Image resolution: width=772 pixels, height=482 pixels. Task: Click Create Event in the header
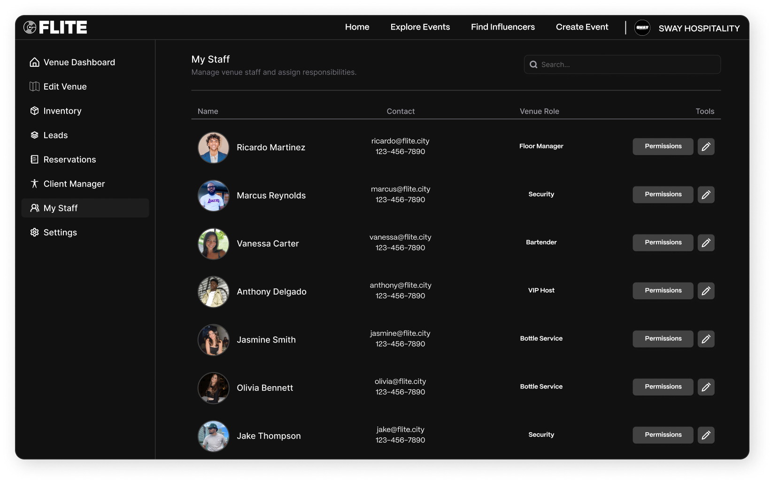[x=582, y=27]
